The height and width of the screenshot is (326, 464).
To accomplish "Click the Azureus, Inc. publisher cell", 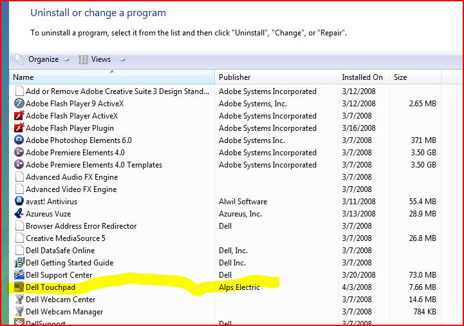I will [240, 214].
